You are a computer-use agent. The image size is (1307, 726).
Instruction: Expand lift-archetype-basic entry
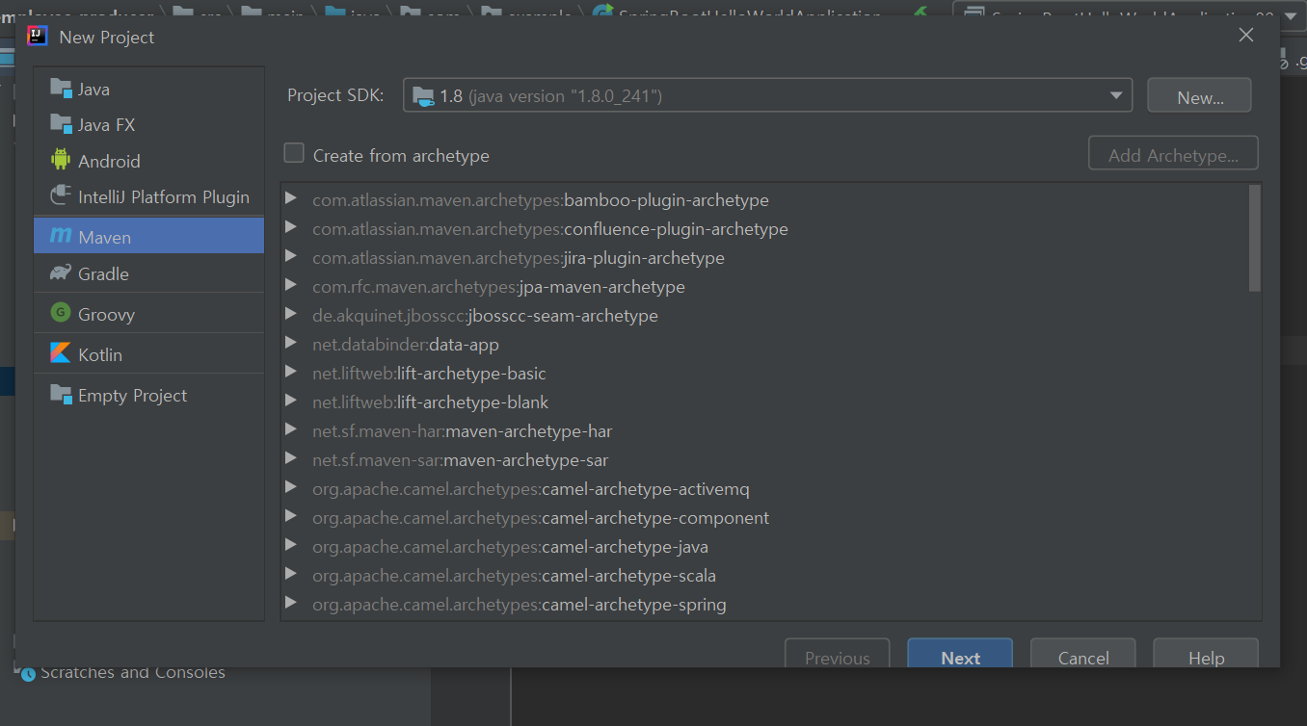pyautogui.click(x=290, y=373)
